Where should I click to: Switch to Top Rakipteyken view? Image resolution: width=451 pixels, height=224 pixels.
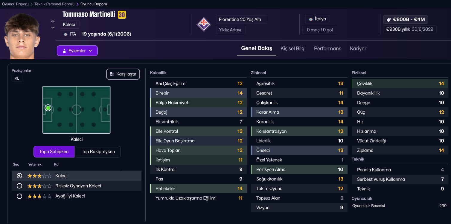(x=98, y=152)
